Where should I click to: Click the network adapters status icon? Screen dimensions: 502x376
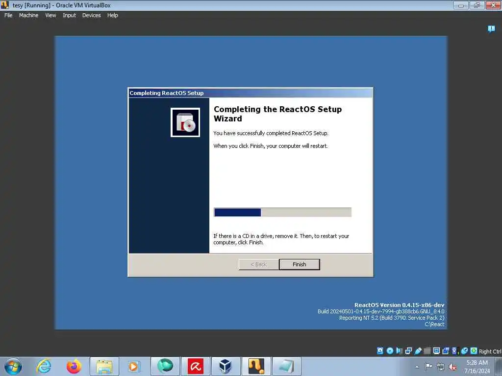(408, 351)
